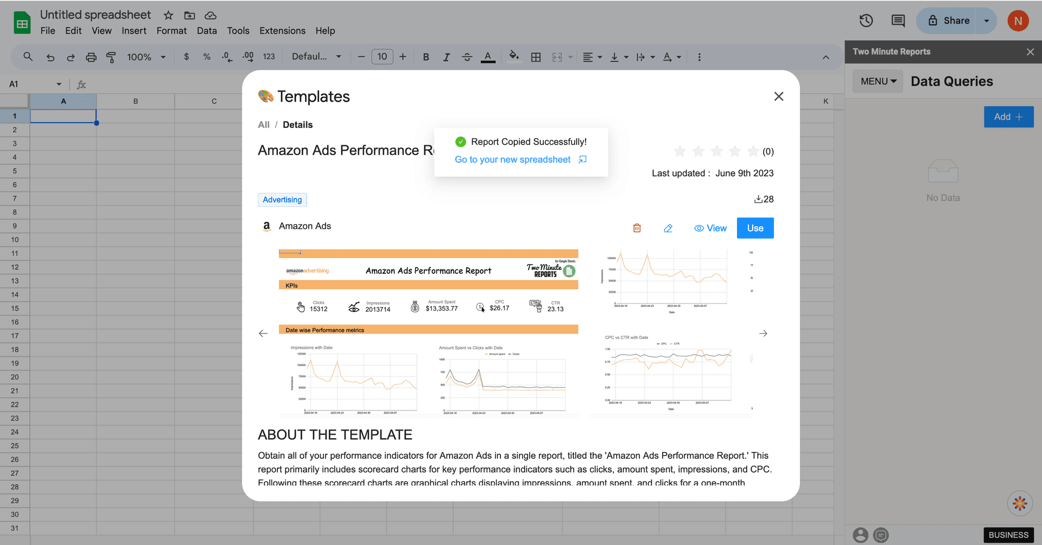This screenshot has height=545, width=1042.
Task: Expand the merge cells dropdown arrow
Action: (570, 57)
